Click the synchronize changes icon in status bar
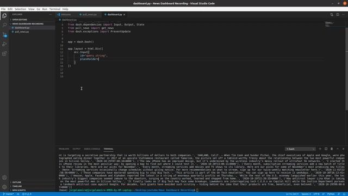 [18, 194]
